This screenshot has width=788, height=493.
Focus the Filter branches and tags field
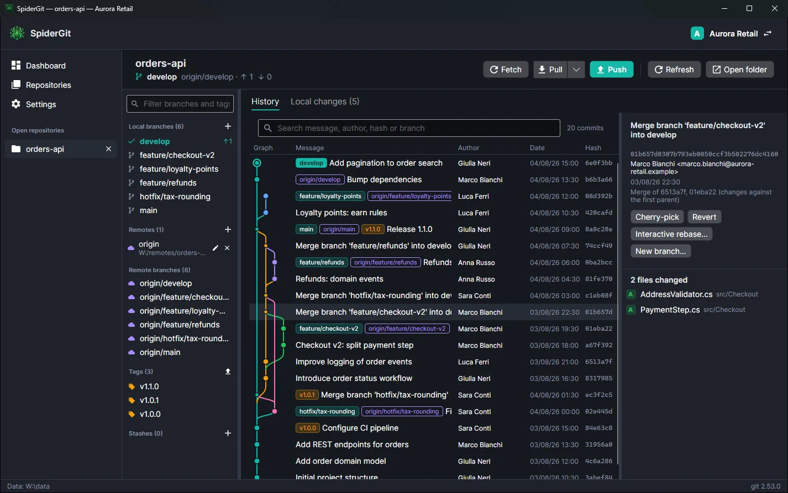180,104
